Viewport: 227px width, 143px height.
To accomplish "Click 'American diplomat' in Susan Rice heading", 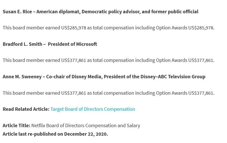I will point(58,12).
